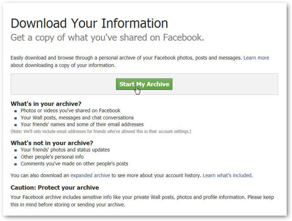Click the bullet beside Your Wall posts item
Viewport: 292px width, 221px height.
[16, 118]
